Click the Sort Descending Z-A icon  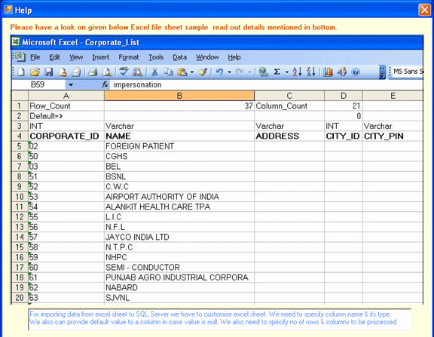pyautogui.click(x=311, y=72)
